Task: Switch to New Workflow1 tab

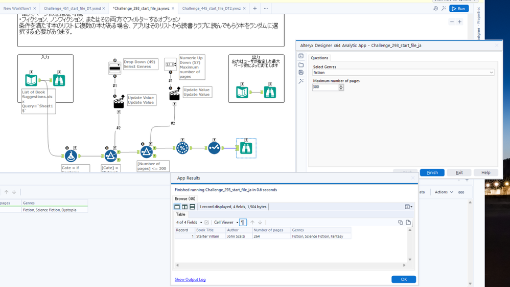Action: [17, 9]
